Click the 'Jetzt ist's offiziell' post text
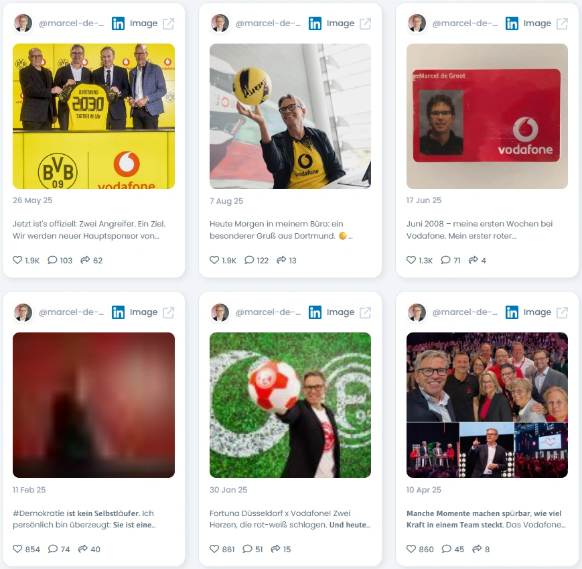Screen dimensions: 582x569 (x=89, y=229)
